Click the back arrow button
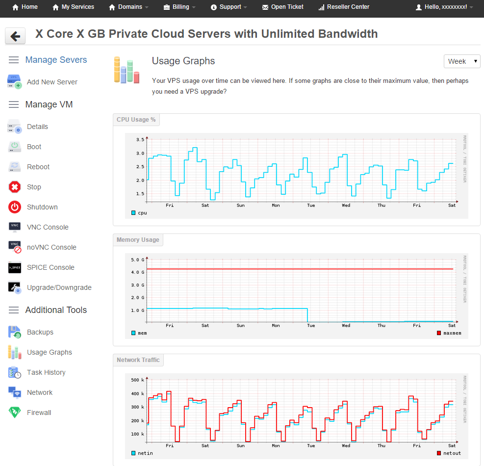484x466 pixels. click(x=15, y=36)
